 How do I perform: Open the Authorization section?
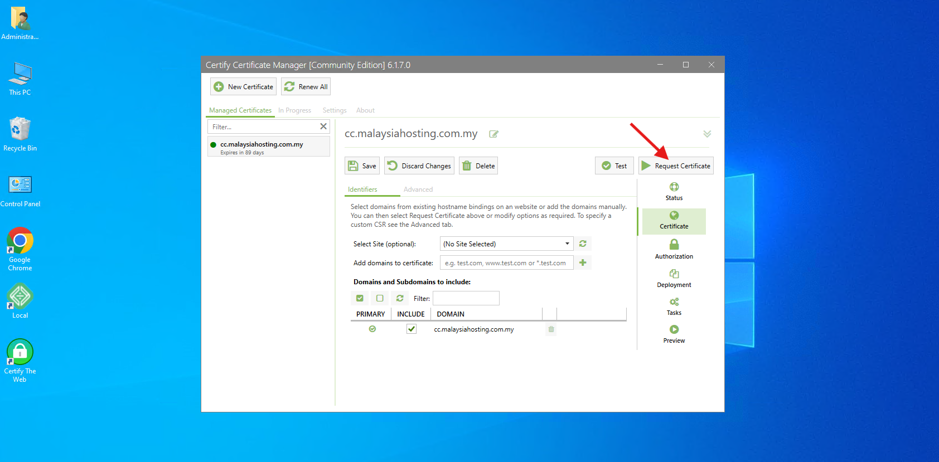(674, 249)
